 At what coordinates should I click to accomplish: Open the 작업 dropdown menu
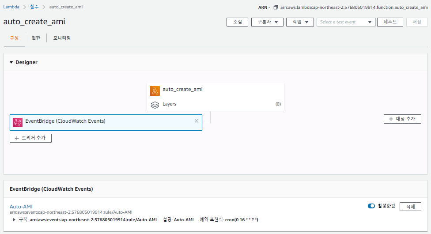(300, 22)
